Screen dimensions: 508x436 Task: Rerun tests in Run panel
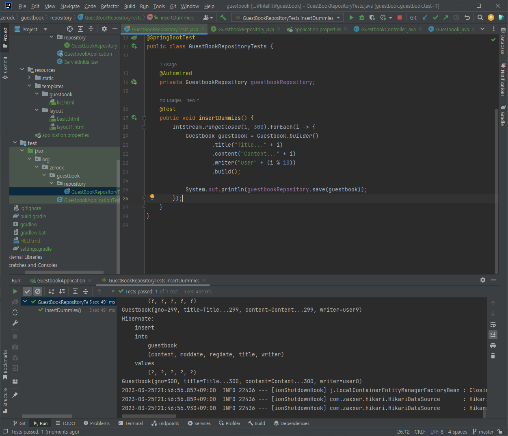[15, 291]
